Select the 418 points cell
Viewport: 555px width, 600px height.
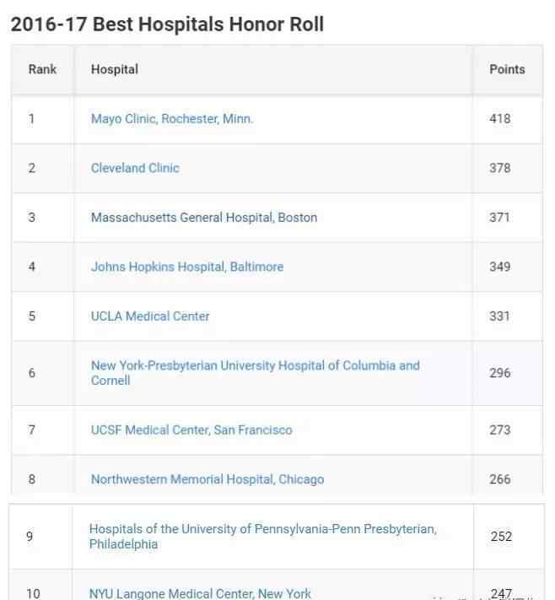(499, 119)
